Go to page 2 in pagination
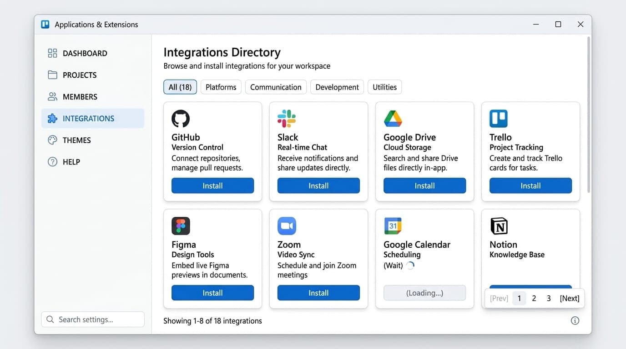Viewport: 626px width, 349px height. [x=534, y=299]
